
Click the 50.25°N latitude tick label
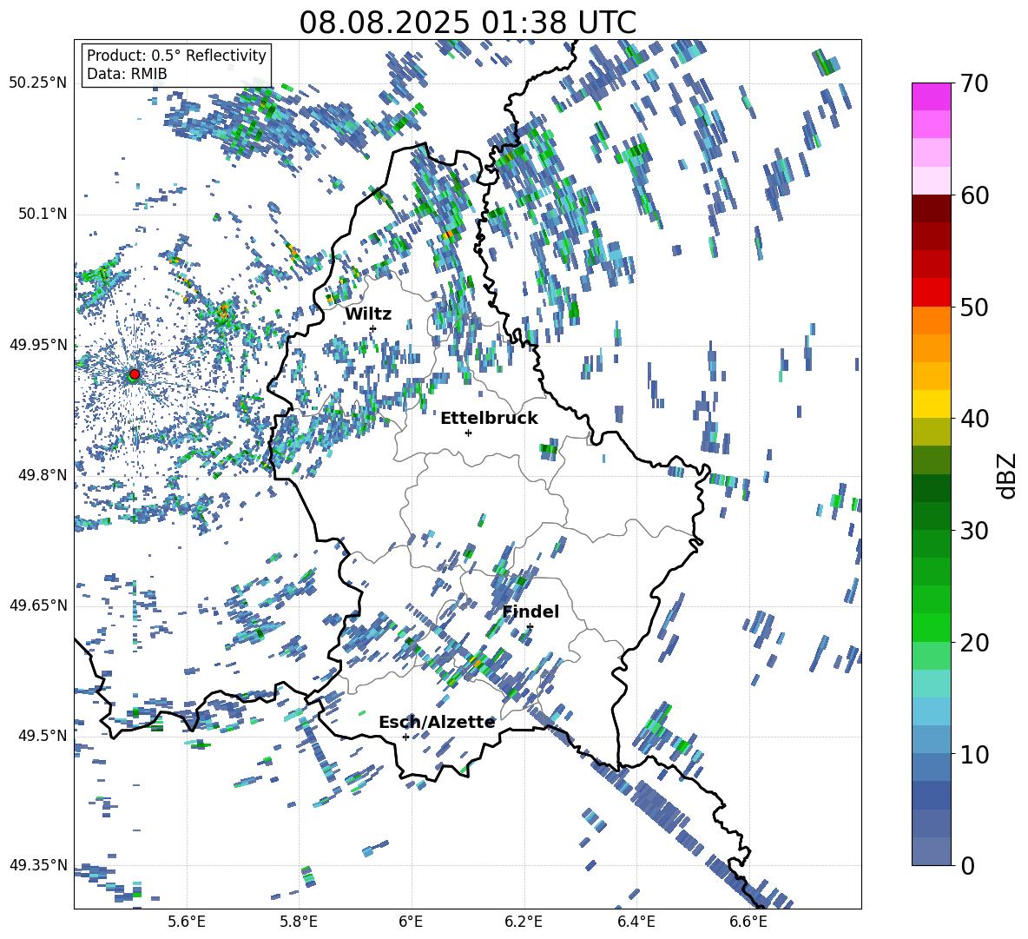(38, 83)
